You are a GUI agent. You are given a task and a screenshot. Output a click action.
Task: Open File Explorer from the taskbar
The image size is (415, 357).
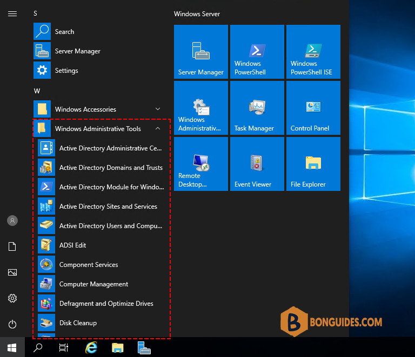117,347
